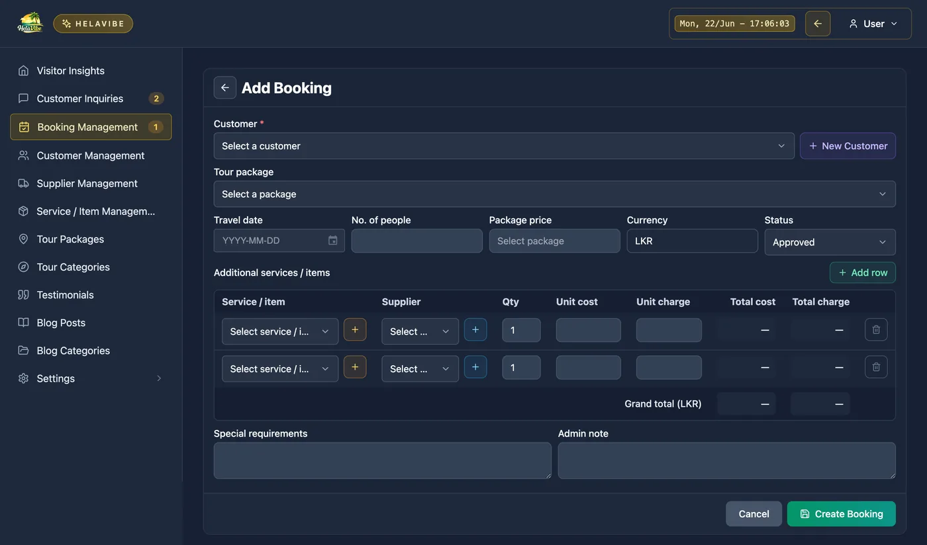Open the Select a customer dropdown
Image resolution: width=927 pixels, height=545 pixels.
[504, 146]
